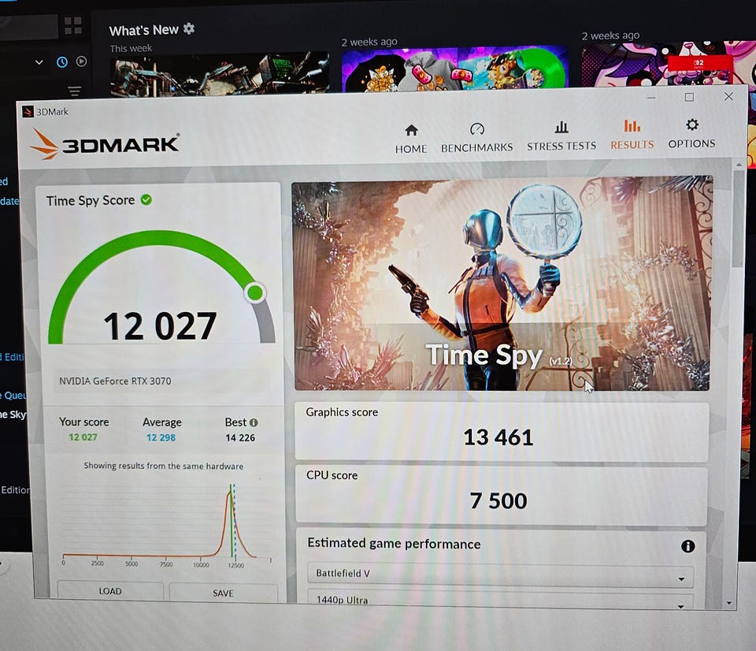The height and width of the screenshot is (651, 756).
Task: Click the green validation checkmark beside Time Spy Score
Action: coord(146,199)
